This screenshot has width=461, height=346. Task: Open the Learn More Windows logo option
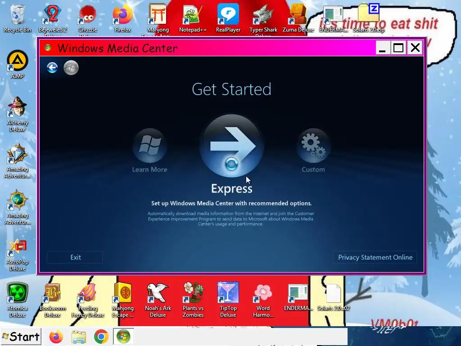tap(149, 146)
